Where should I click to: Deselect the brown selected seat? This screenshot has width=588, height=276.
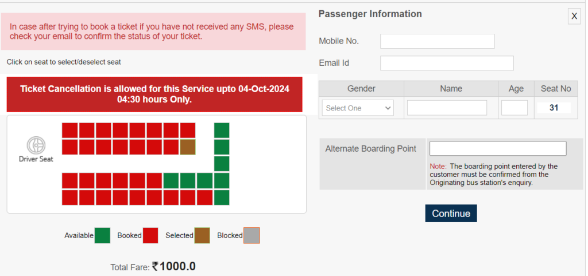tap(188, 147)
